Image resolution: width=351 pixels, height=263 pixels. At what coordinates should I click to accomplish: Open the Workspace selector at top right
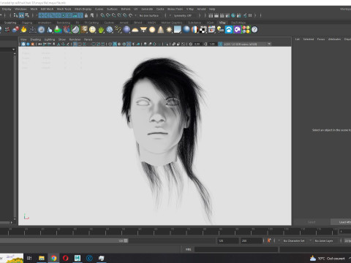coord(345,9)
